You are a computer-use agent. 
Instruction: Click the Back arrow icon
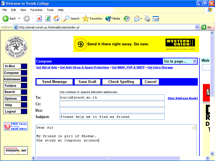(6, 19)
